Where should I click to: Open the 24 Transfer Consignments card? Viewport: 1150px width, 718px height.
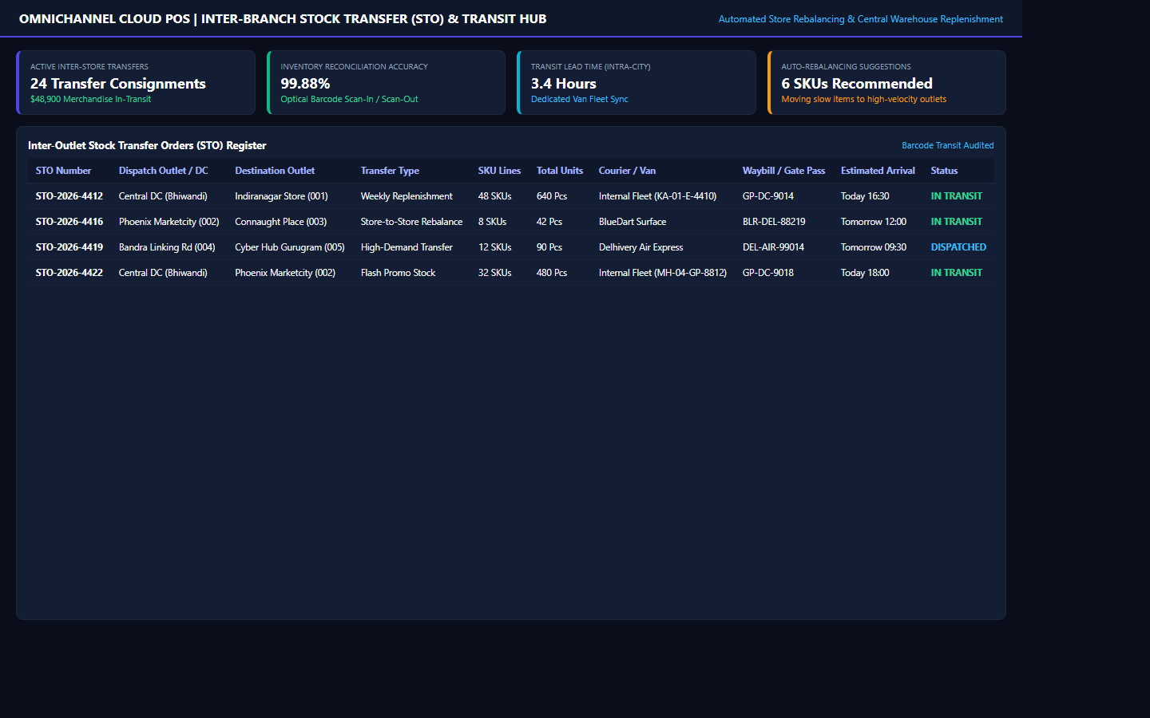point(136,83)
